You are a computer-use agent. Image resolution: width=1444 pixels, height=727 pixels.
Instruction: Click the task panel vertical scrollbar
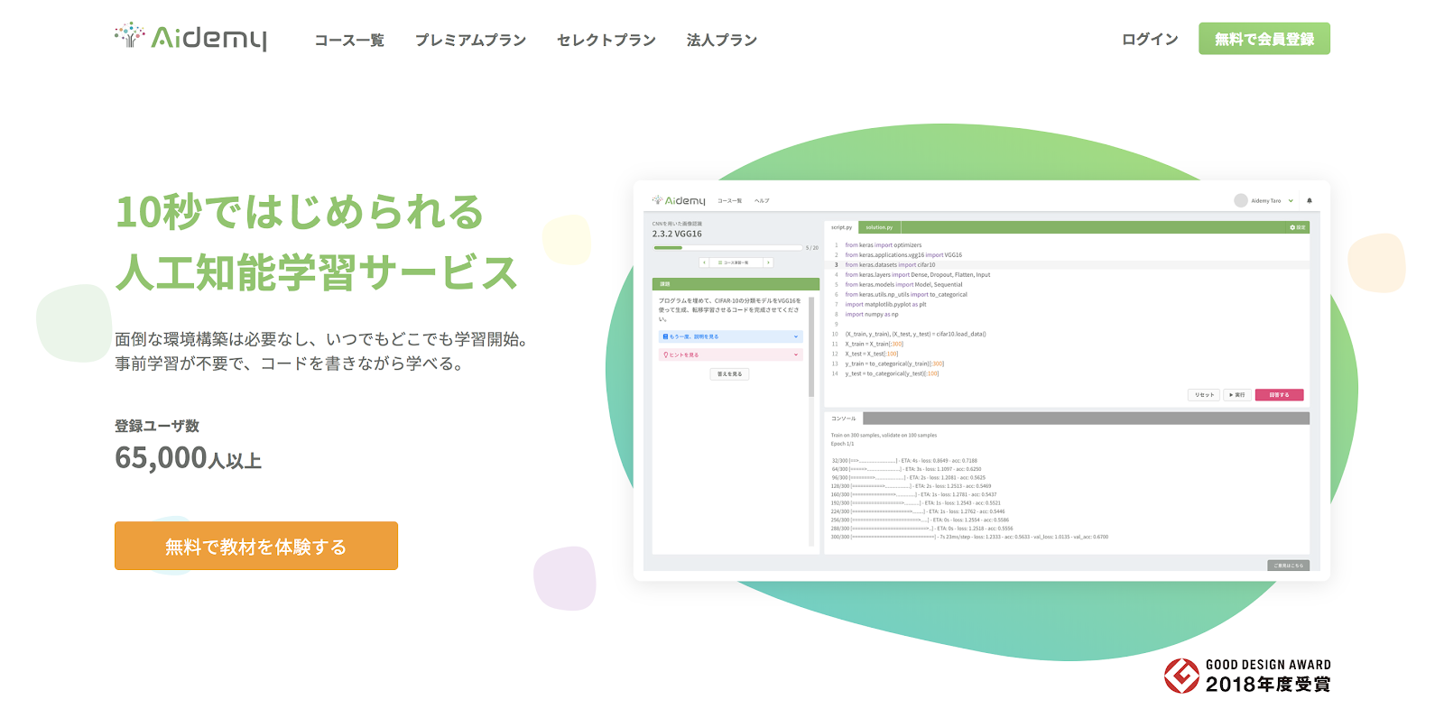tap(811, 347)
